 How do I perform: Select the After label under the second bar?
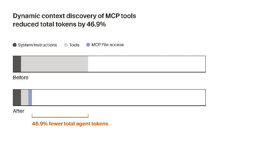pyautogui.click(x=19, y=111)
